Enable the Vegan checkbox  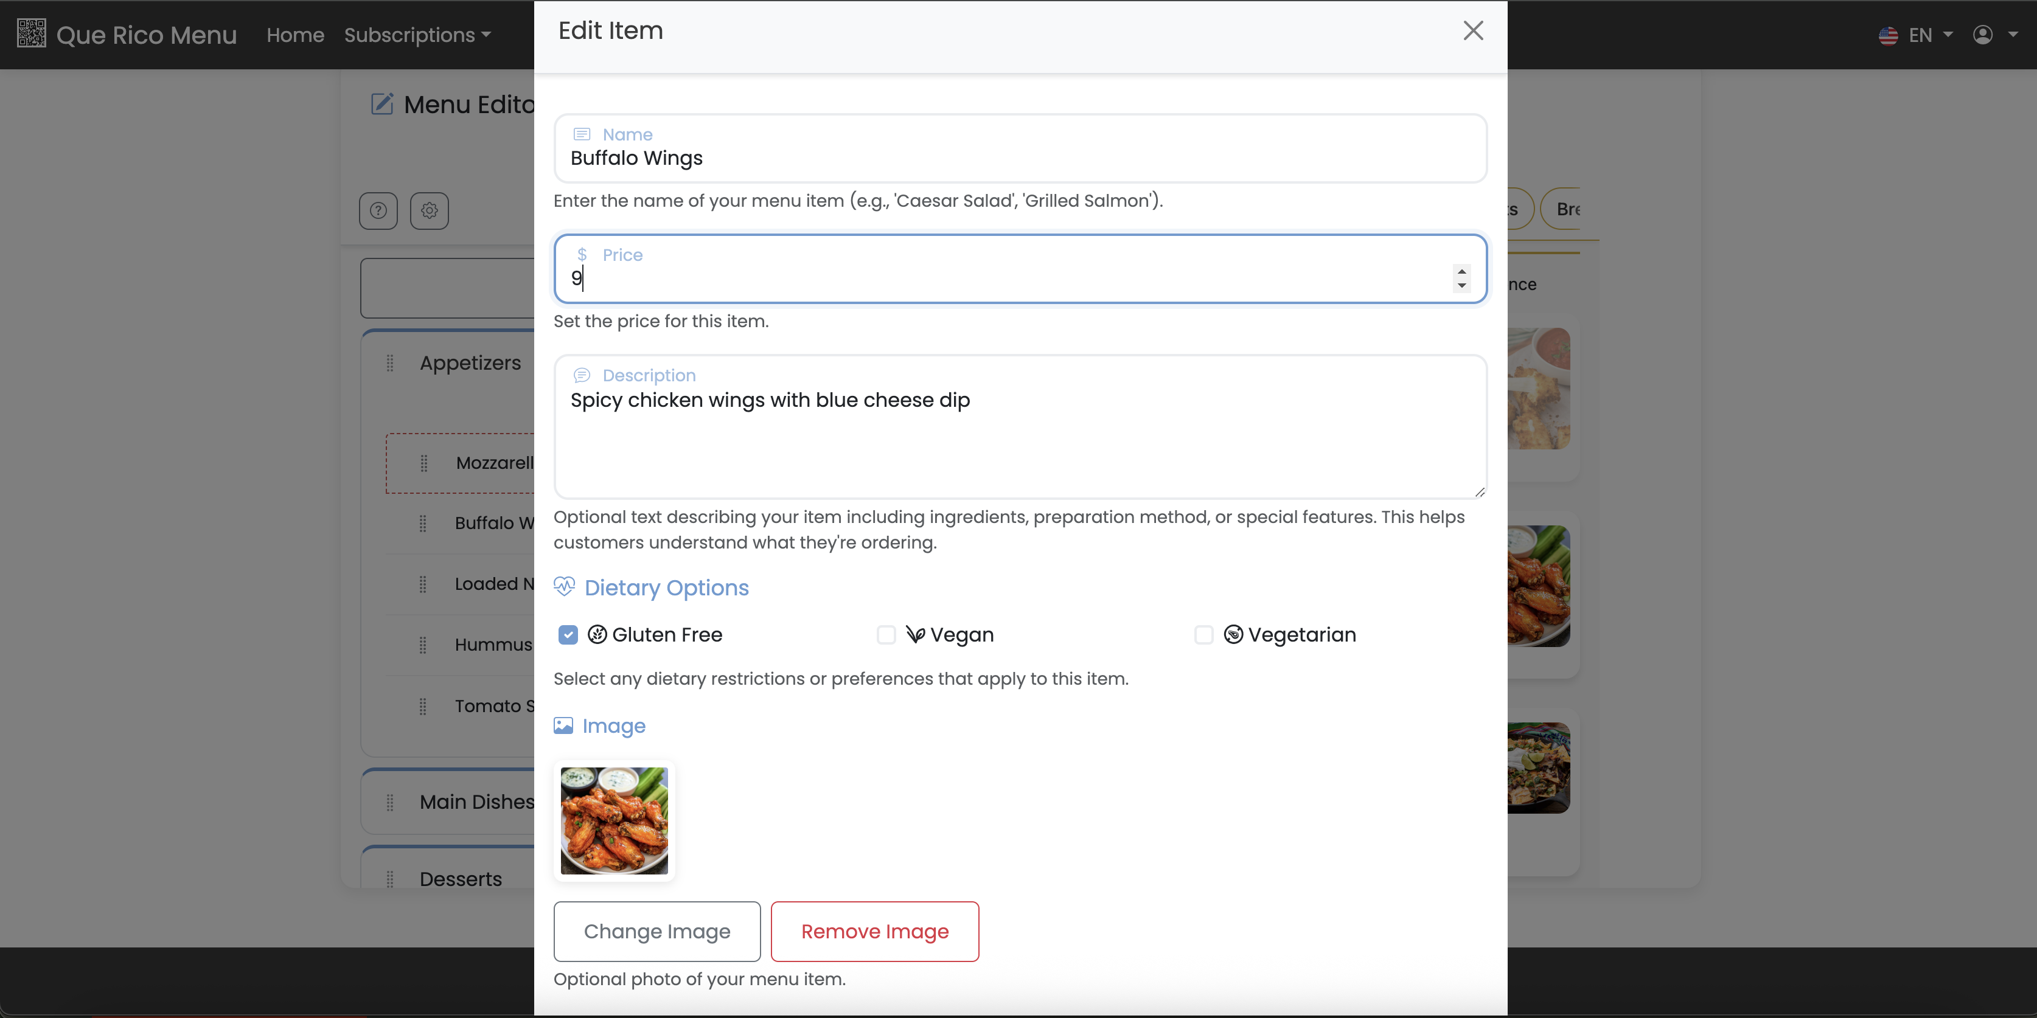click(x=886, y=635)
